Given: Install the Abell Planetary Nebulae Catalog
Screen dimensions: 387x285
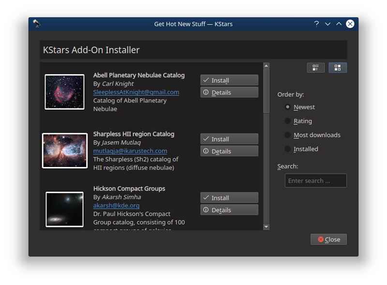Looking at the screenshot, I should pyautogui.click(x=229, y=80).
